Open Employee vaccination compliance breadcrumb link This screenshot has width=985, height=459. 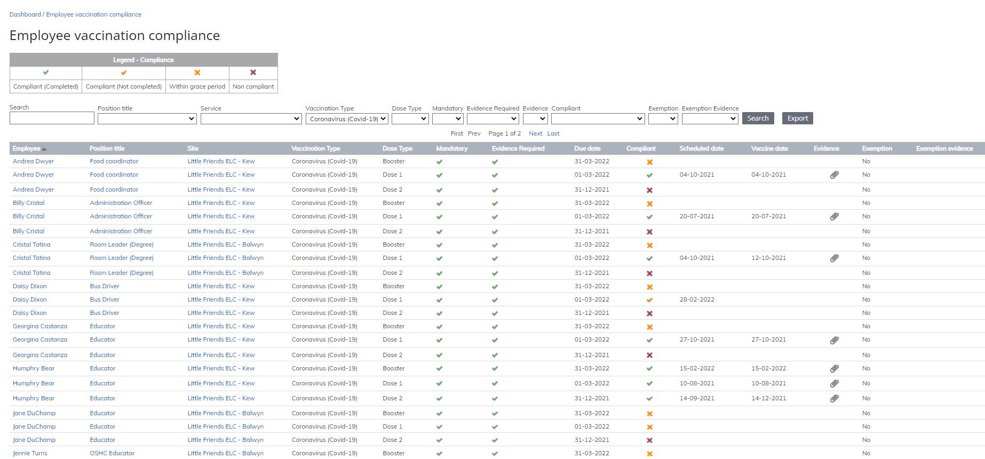click(94, 14)
